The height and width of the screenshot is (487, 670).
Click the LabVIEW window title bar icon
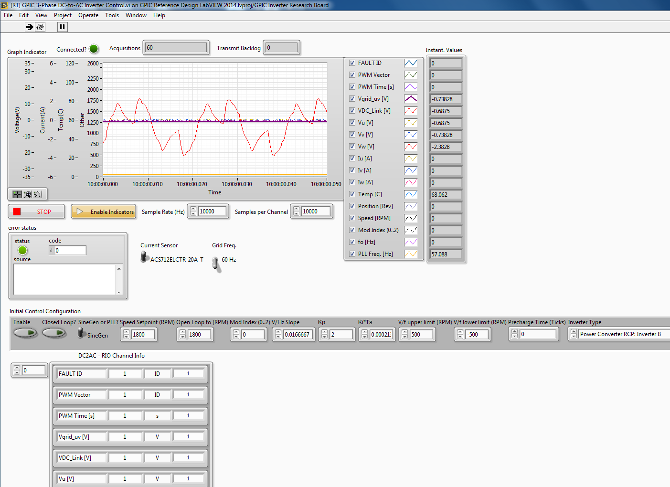tap(5, 5)
